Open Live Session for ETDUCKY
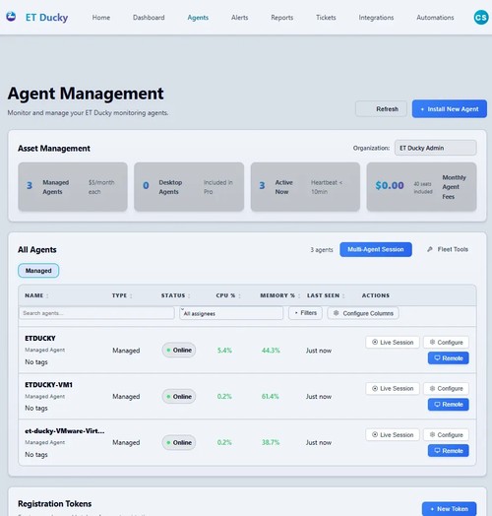492x516 pixels. tap(393, 343)
